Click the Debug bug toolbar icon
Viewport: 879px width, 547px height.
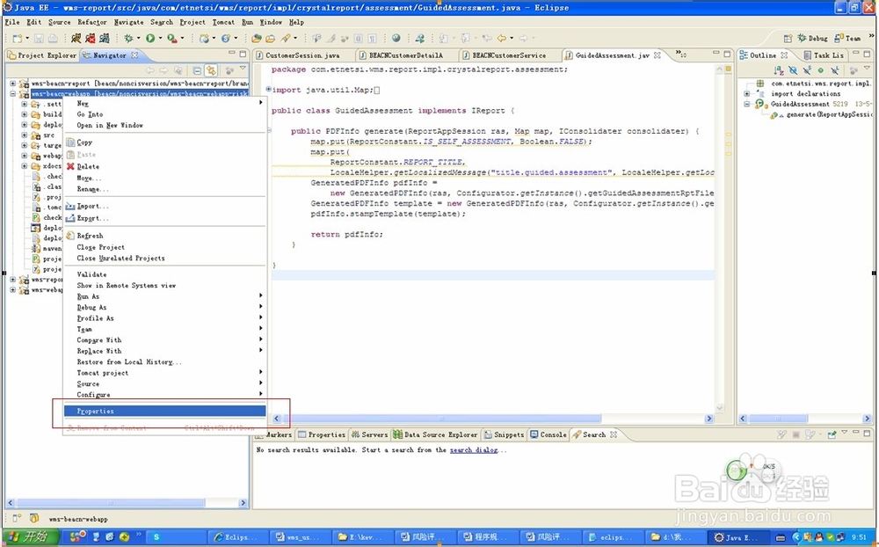click(x=129, y=38)
